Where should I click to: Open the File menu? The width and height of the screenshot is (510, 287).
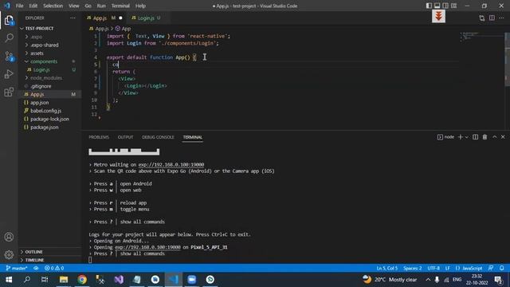click(19, 6)
